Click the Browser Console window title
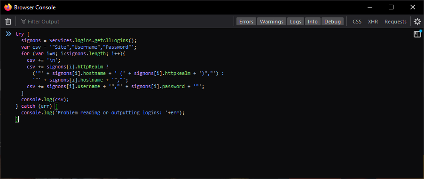The height and width of the screenshot is (179, 424). pyautogui.click(x=35, y=7)
